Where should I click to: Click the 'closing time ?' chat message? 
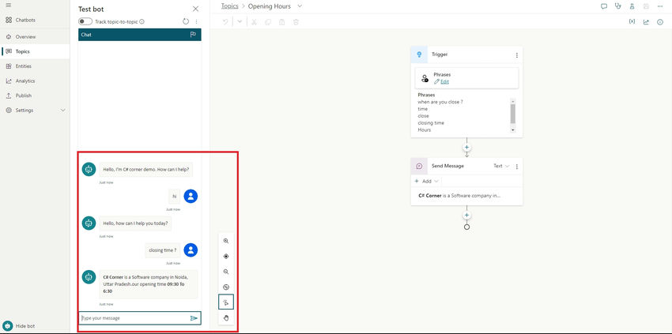pyautogui.click(x=163, y=250)
